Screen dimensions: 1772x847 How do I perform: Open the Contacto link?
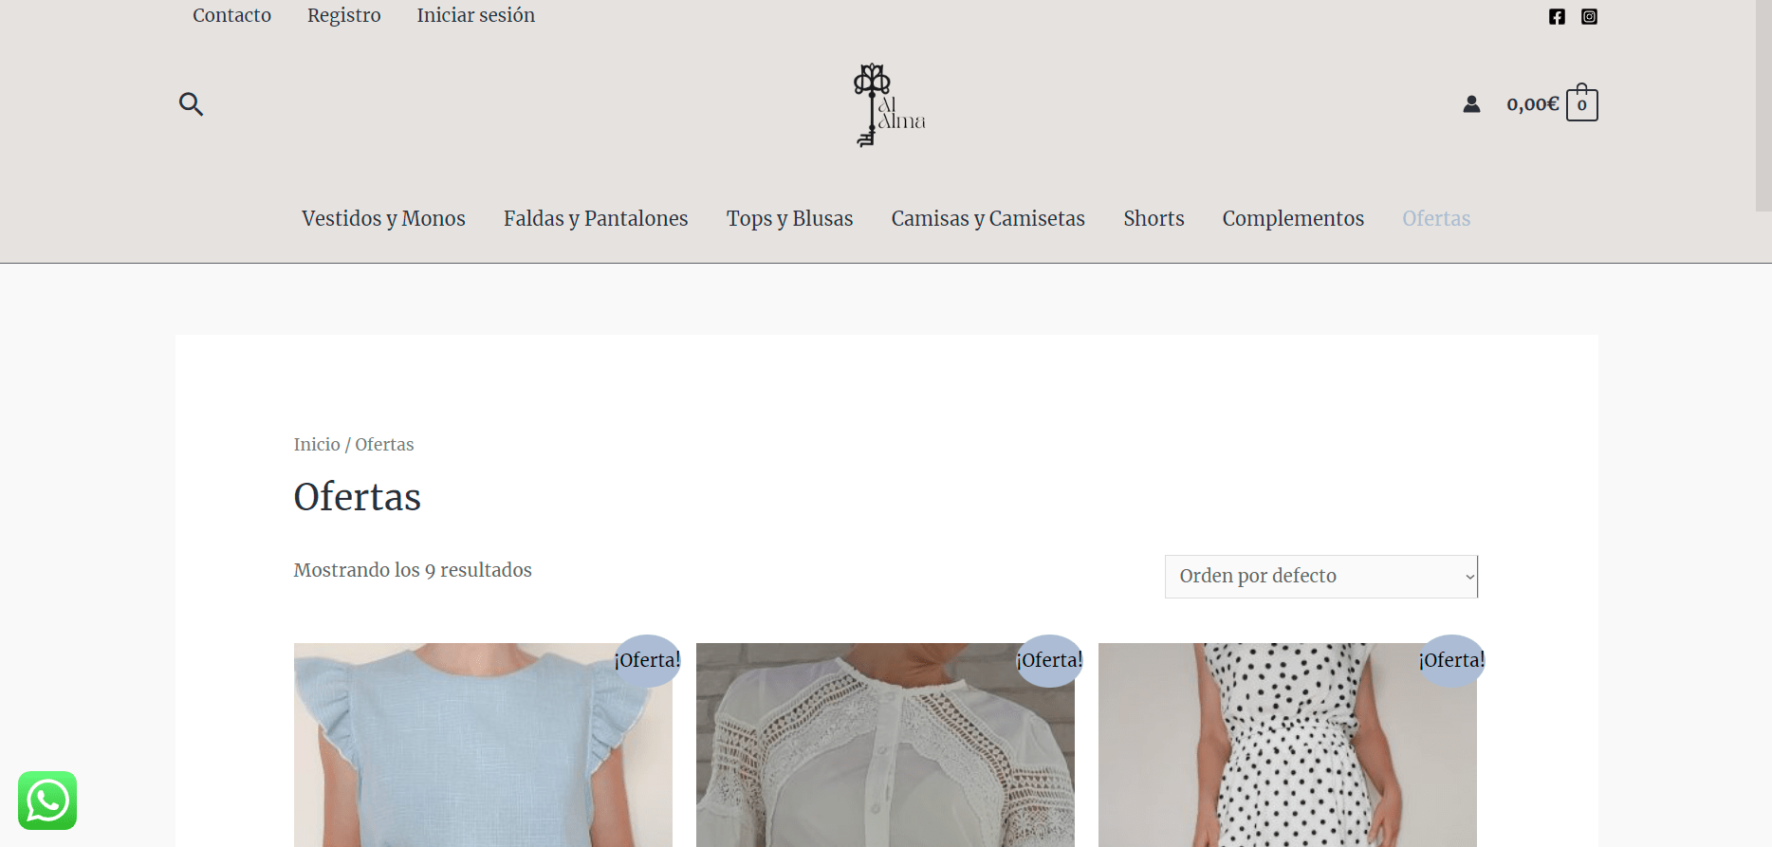point(231,15)
